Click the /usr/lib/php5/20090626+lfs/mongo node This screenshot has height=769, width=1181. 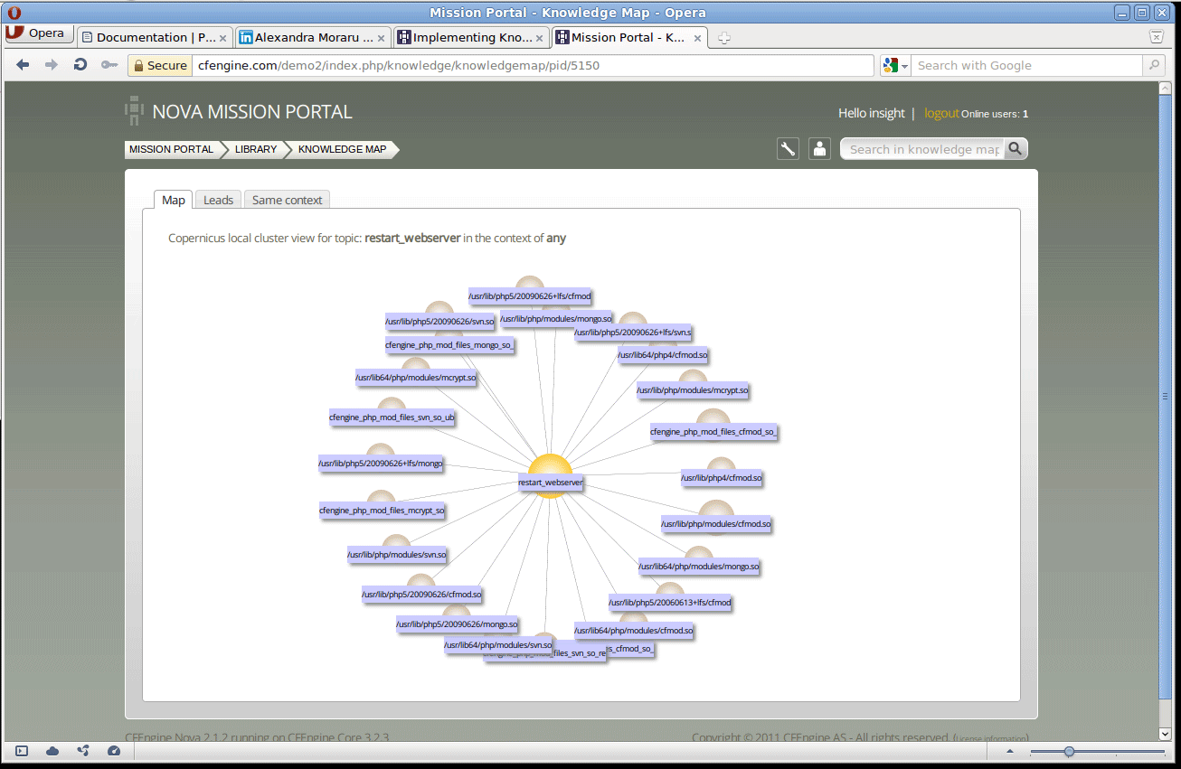point(380,463)
